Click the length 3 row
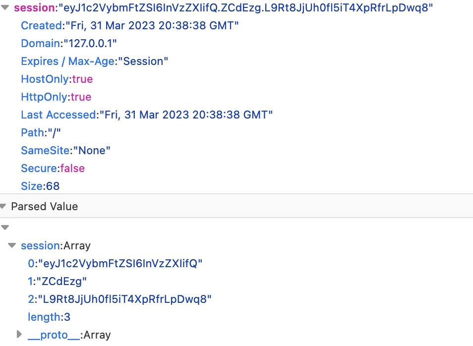This screenshot has height=346, width=473. 49,317
